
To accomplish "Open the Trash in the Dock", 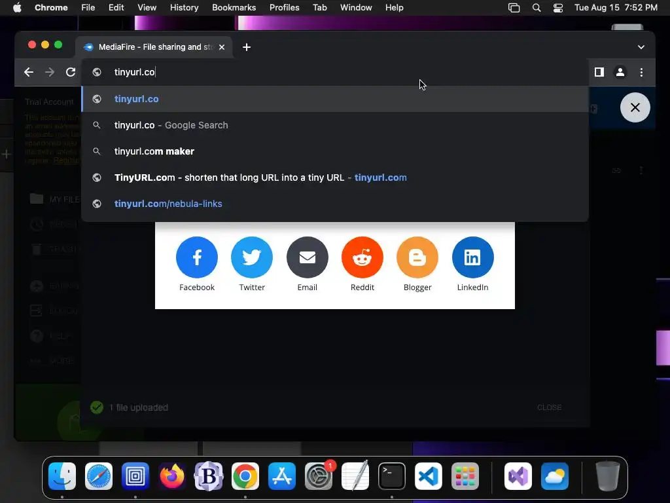I will click(x=608, y=476).
